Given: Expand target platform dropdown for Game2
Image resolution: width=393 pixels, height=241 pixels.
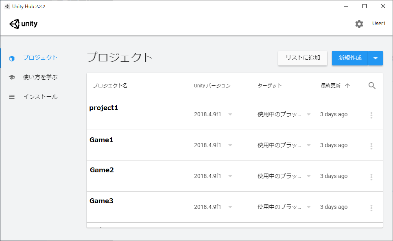Looking at the screenshot, I should point(308,176).
